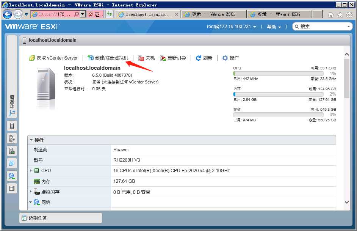Click the certificate error shield icon
Screen dimensions: 357x231
tap(91, 14)
